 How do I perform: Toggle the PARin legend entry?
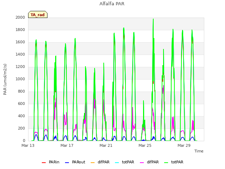(x=51, y=162)
